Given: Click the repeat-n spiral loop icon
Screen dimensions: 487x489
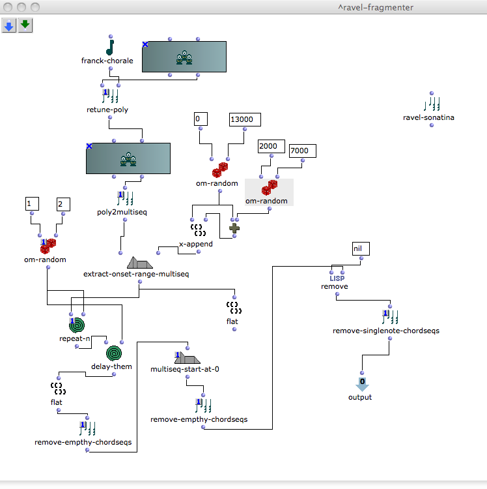Looking at the screenshot, I should point(77,325).
